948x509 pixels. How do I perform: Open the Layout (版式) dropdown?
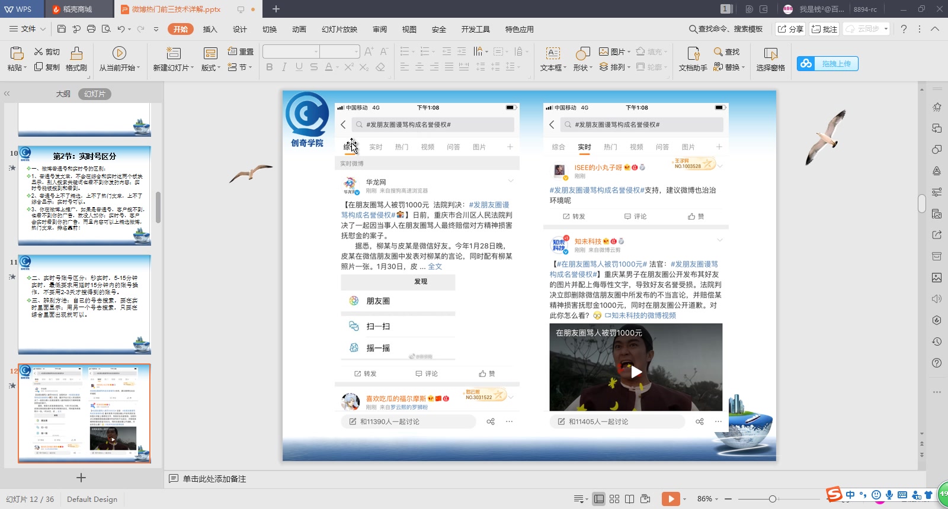[211, 67]
